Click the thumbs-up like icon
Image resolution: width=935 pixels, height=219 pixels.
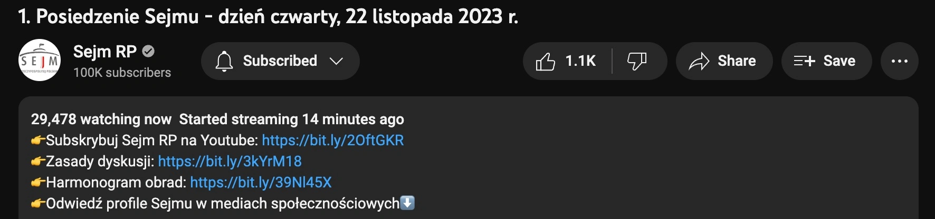pos(545,61)
